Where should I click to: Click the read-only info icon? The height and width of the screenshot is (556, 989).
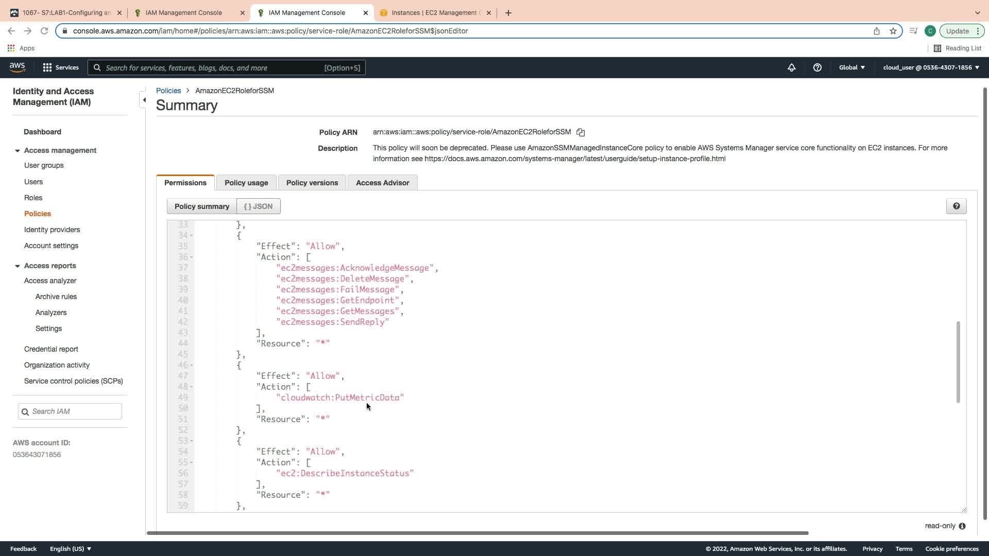click(x=962, y=526)
